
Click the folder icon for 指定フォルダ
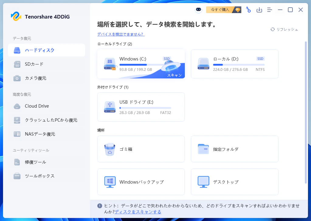point(203,149)
